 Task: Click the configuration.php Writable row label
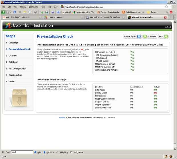click(x=106, y=70)
